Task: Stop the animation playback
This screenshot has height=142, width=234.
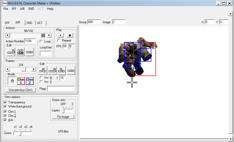Action: point(70,35)
